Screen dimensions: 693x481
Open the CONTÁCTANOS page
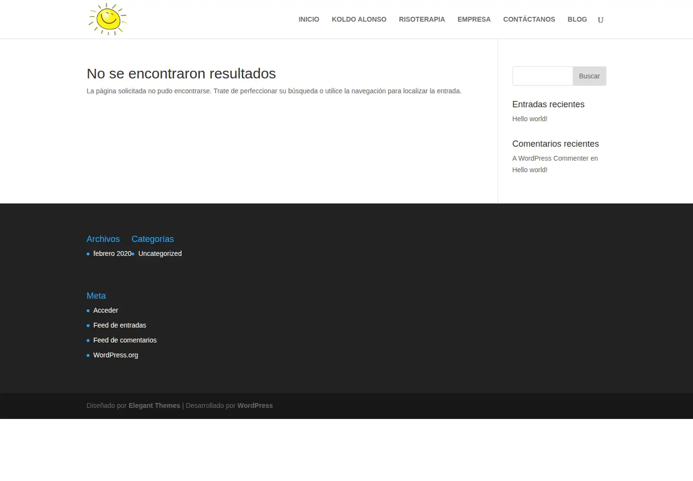click(x=529, y=19)
